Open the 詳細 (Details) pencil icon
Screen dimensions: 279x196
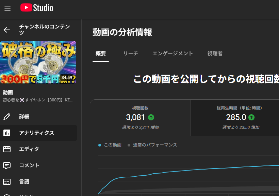coord(7,116)
